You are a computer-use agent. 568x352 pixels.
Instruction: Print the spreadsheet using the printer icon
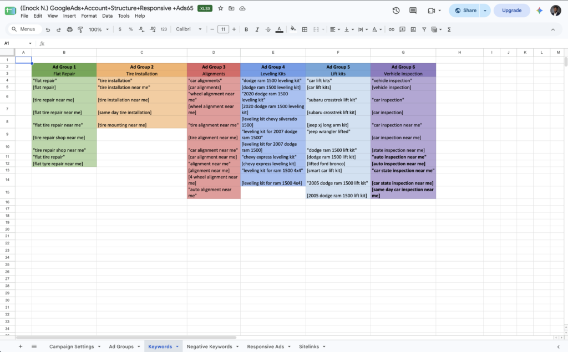(69, 30)
